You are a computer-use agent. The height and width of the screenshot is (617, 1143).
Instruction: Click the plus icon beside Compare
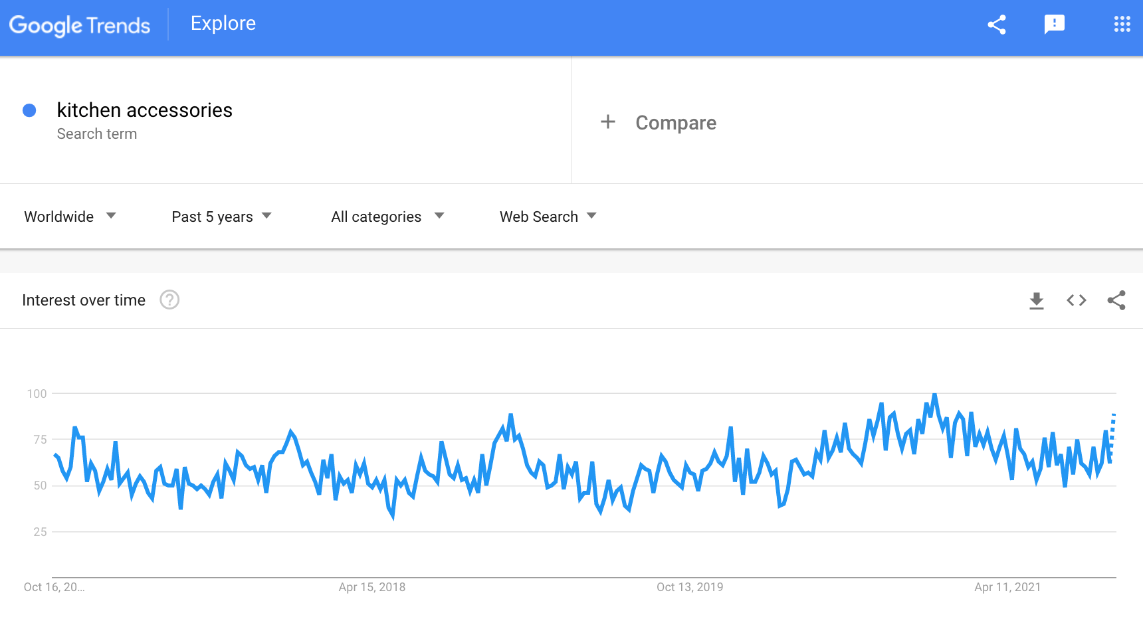pos(607,122)
